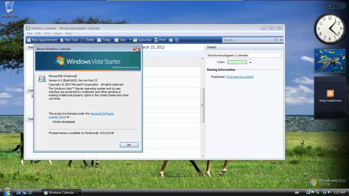This screenshot has height=196, width=349.
Task: Maximize the Windows Calendar window
Action: (x=271, y=28)
